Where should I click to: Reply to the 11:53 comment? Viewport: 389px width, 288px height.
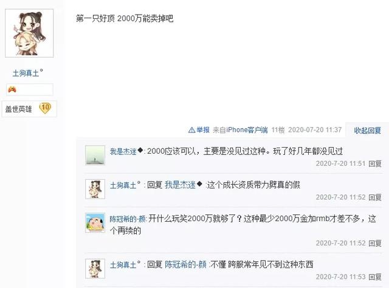tap(375, 277)
